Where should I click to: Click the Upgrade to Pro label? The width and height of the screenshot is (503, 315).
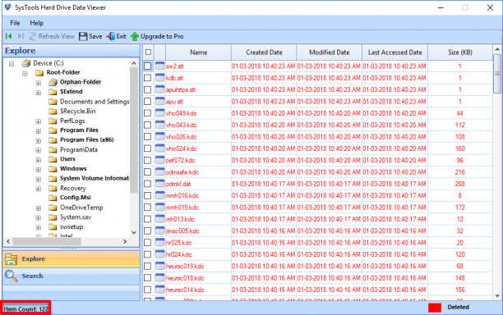pyautogui.click(x=162, y=36)
